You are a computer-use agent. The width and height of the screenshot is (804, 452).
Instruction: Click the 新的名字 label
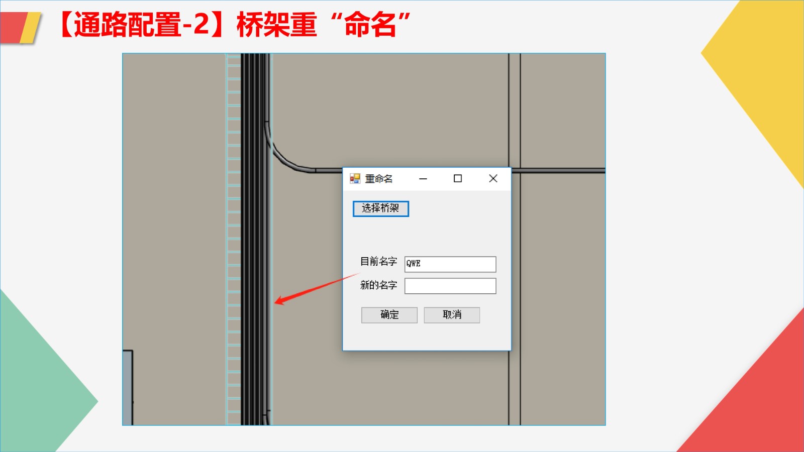coord(378,285)
